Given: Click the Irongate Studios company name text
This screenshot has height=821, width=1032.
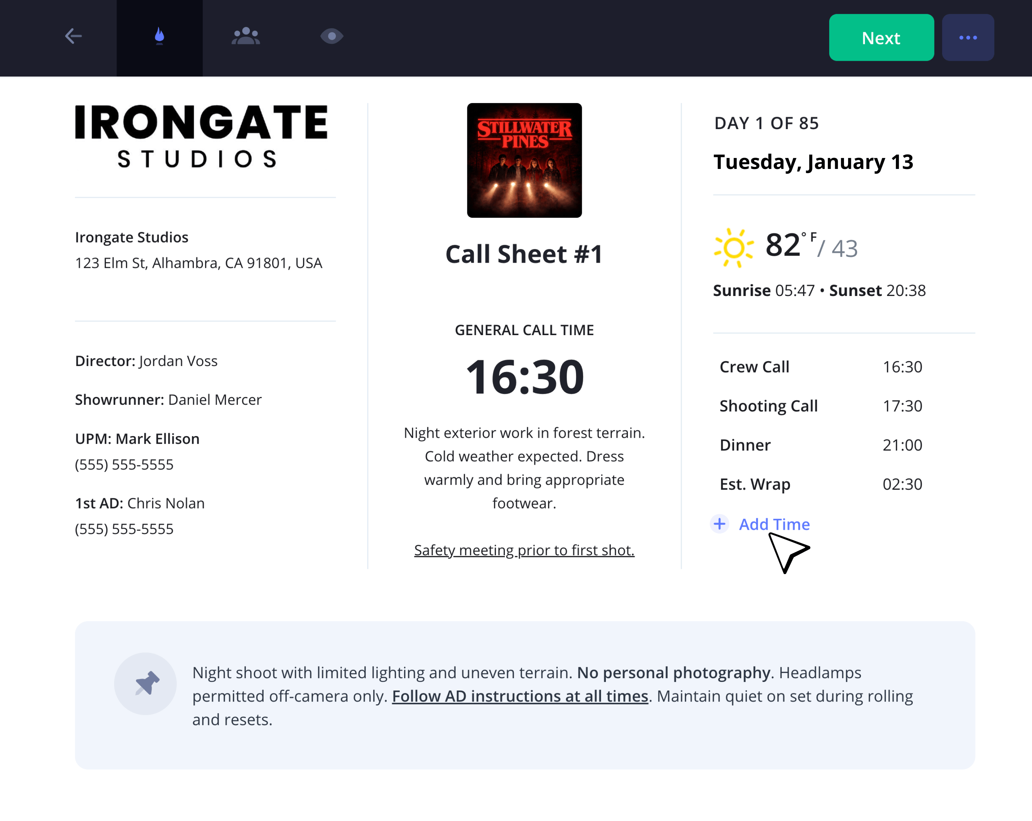Looking at the screenshot, I should [x=132, y=238].
